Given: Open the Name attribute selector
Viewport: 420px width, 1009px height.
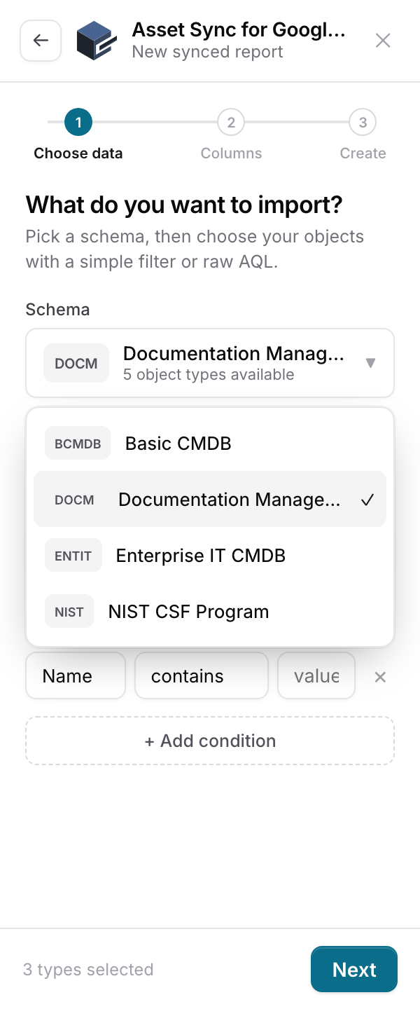Looking at the screenshot, I should (76, 676).
